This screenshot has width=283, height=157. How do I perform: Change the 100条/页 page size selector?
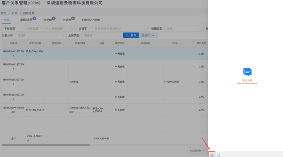click(x=197, y=150)
